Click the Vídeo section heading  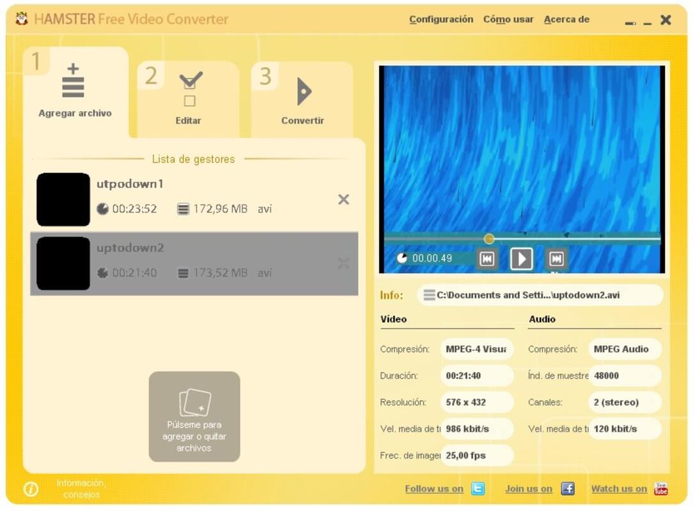click(393, 319)
